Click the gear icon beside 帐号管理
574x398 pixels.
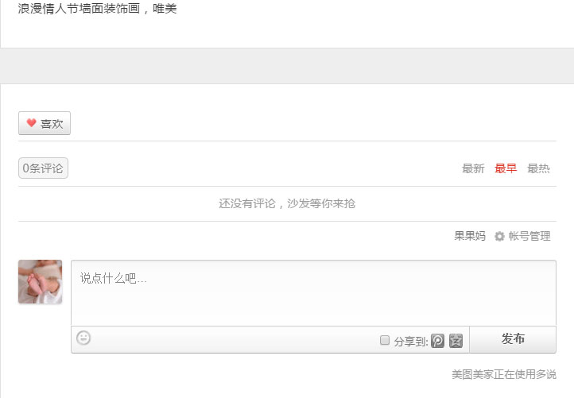(499, 236)
